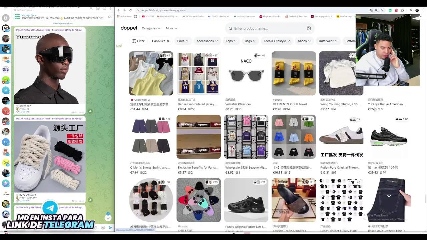Forward the ROPE LACES AF1 post
This screenshot has width=427, height=240.
90,200
